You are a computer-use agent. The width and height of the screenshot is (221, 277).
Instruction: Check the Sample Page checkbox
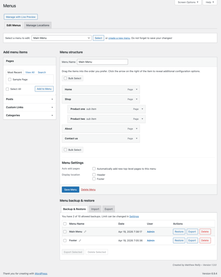[10, 80]
